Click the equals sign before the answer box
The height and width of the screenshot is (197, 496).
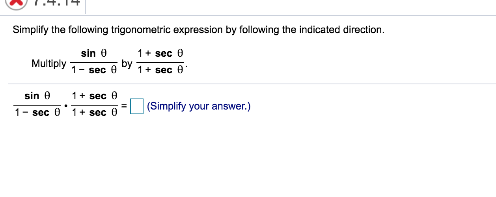point(124,106)
